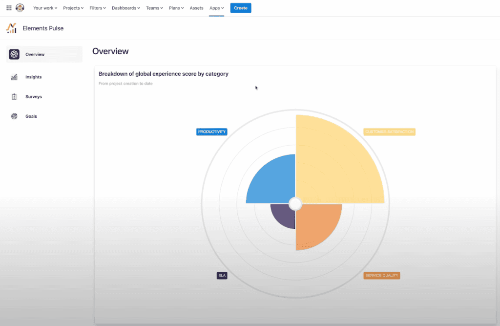Expand the Plans menu
This screenshot has width=500, height=326.
point(176,8)
